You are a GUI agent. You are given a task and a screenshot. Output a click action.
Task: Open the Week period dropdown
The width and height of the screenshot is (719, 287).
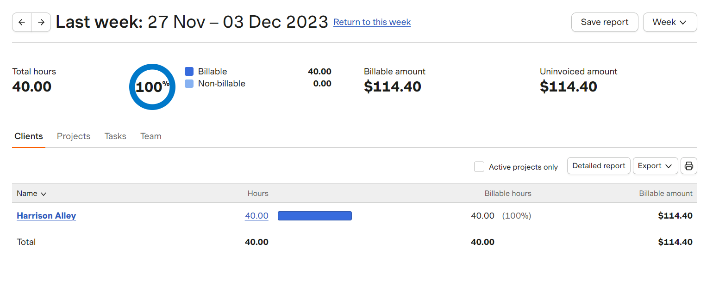[670, 22]
